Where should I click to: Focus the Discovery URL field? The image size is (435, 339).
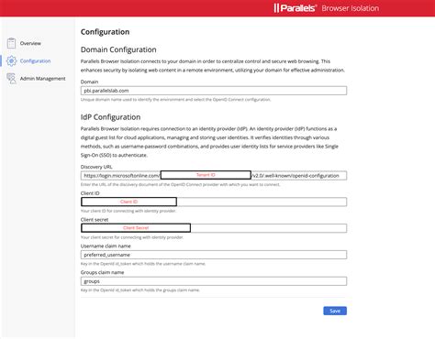[214, 176]
